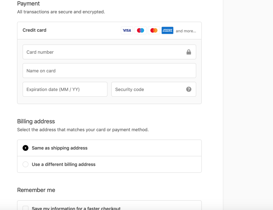This screenshot has width=273, height=210.
Task: Click the Remember me heading
Action: pos(36,190)
